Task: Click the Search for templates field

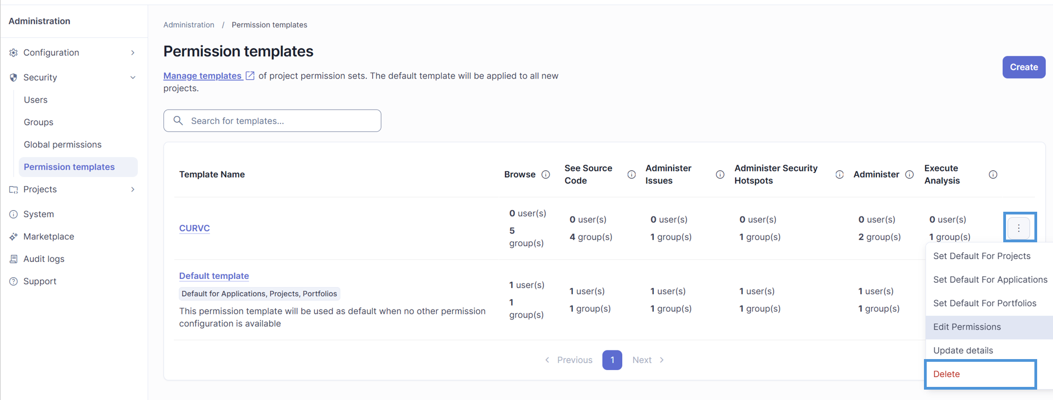Action: (272, 121)
